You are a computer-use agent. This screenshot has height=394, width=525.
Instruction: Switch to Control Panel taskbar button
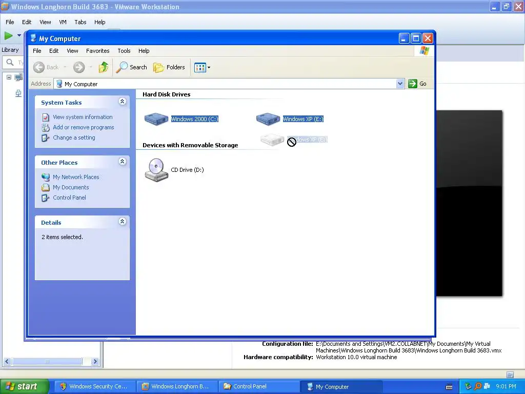coord(259,386)
